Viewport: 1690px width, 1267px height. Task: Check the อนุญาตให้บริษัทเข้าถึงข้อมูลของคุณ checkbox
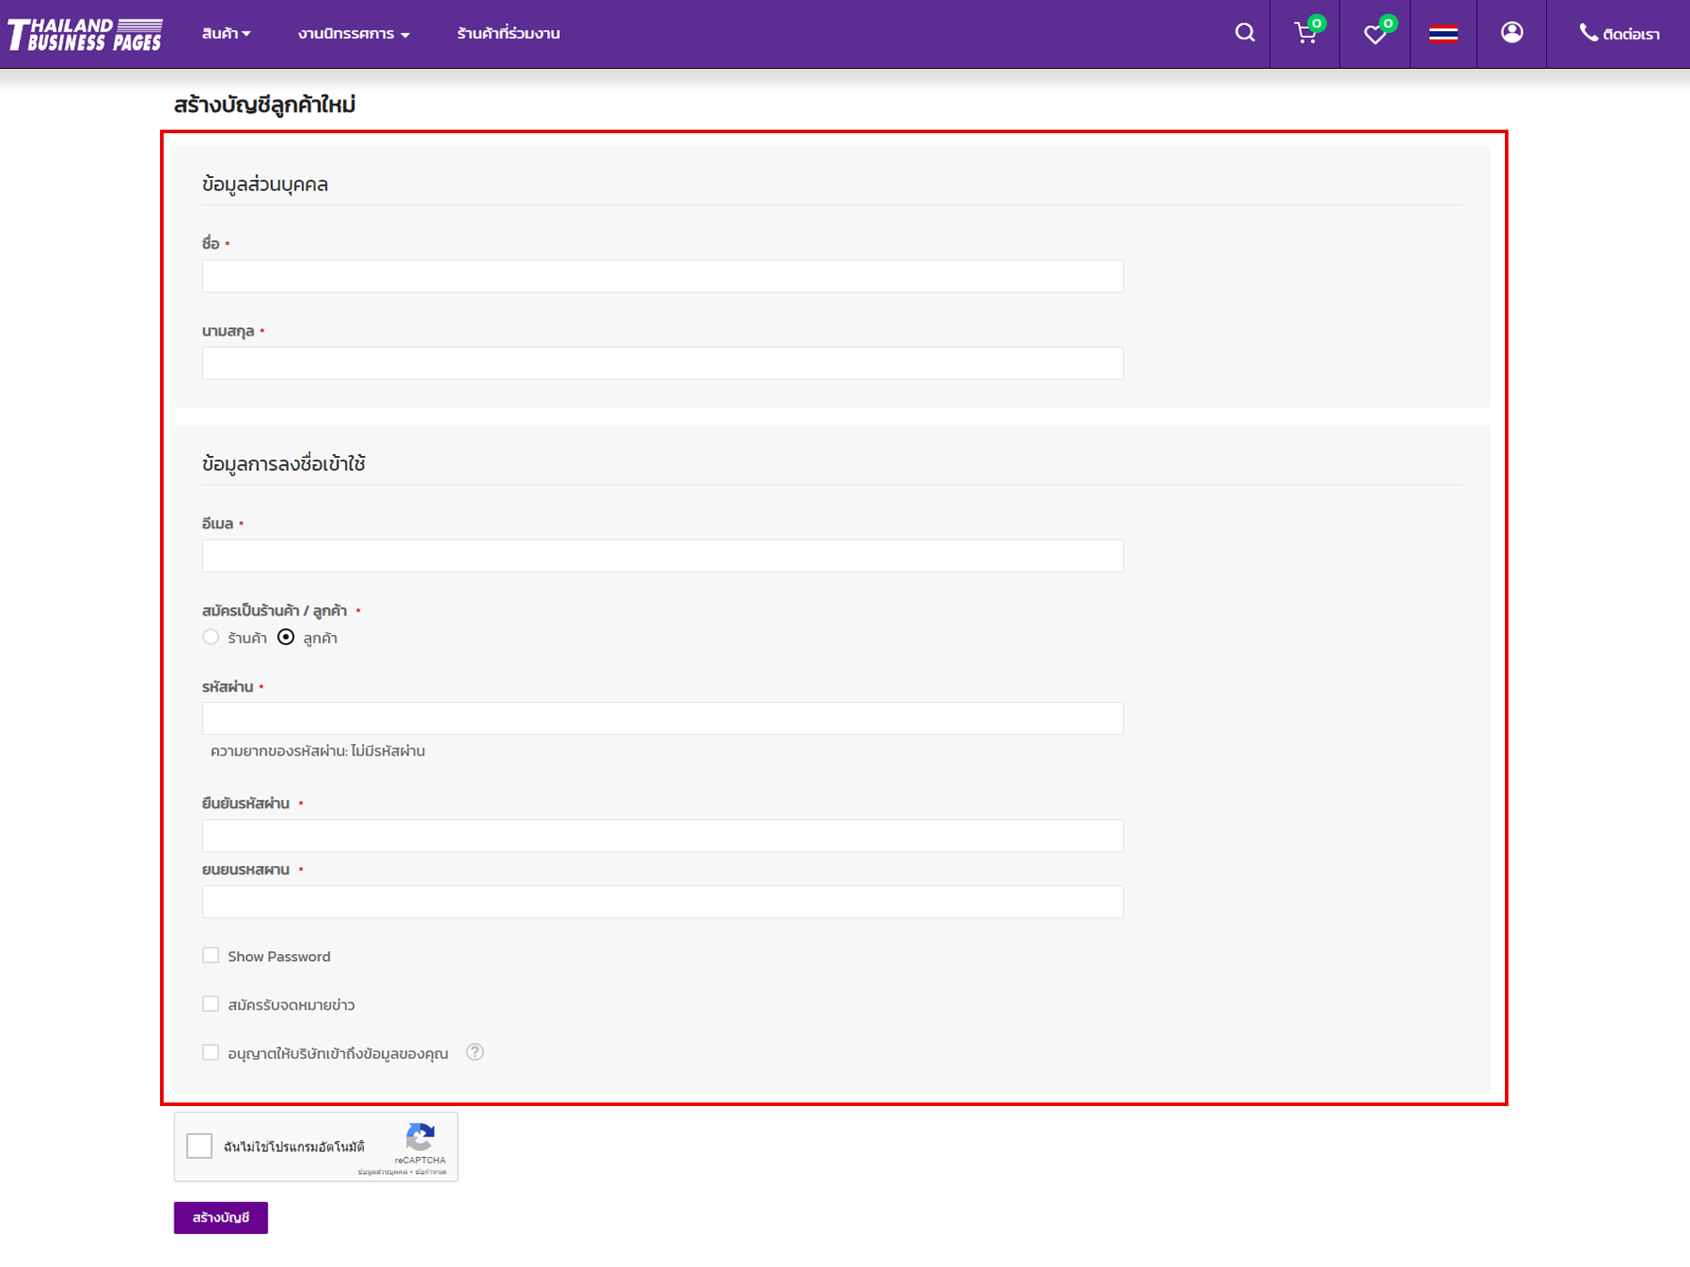(211, 1052)
